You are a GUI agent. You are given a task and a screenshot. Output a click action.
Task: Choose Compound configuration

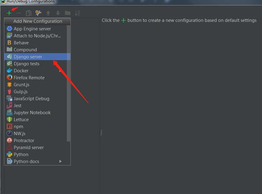(x=36, y=49)
